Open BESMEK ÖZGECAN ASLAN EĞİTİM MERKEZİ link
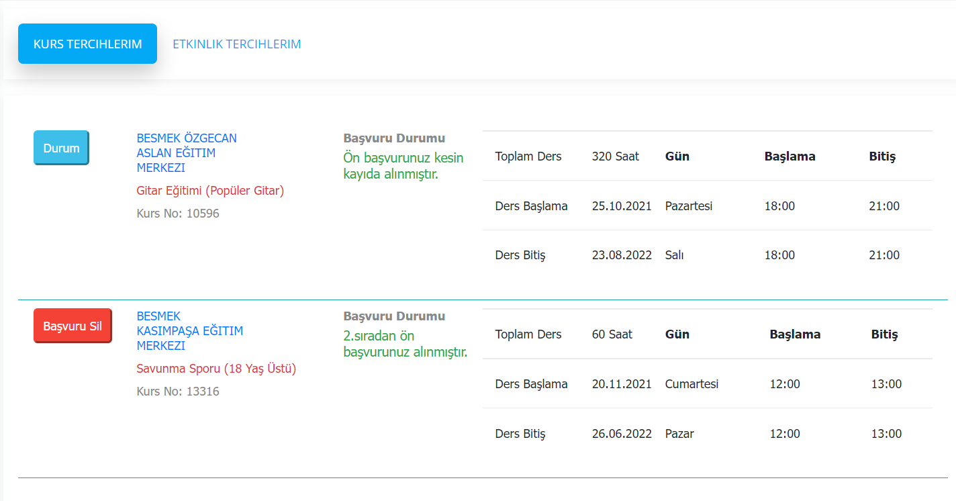Screen dimensions: 956x501 pyautogui.click(x=186, y=153)
